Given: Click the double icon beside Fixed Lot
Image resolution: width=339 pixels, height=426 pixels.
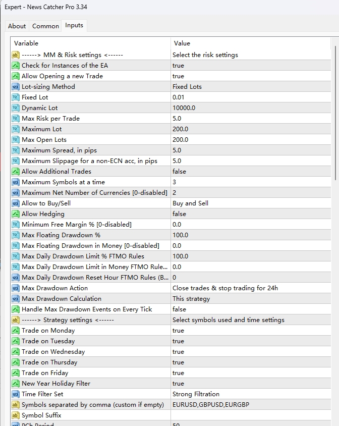Looking at the screenshot, I should pos(16,97).
